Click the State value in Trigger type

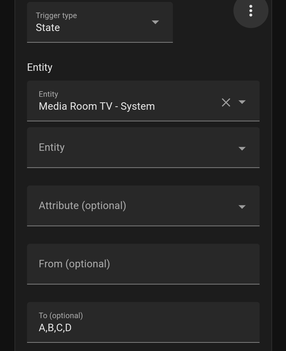pyautogui.click(x=48, y=27)
